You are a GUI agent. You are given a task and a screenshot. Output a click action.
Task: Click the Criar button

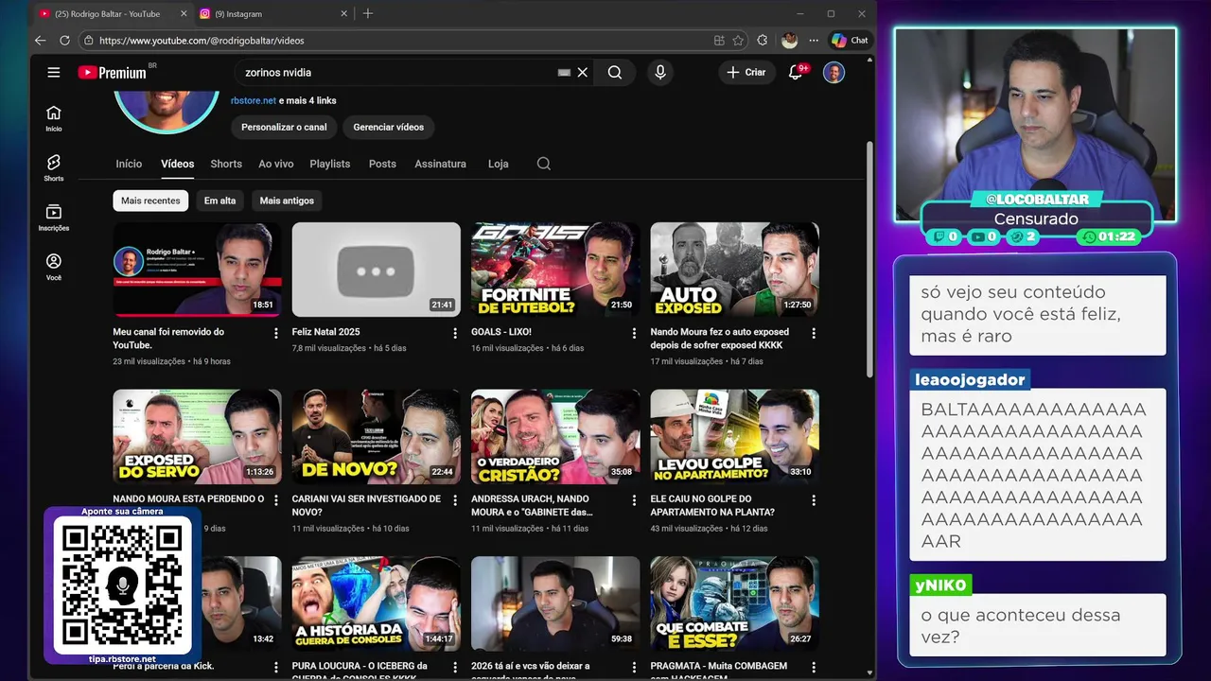tap(746, 72)
